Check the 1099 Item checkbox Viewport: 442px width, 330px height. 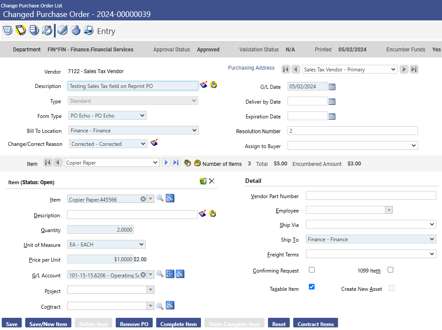point(390,269)
